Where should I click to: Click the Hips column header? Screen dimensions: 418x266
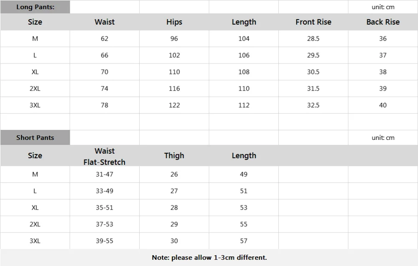[174, 22]
